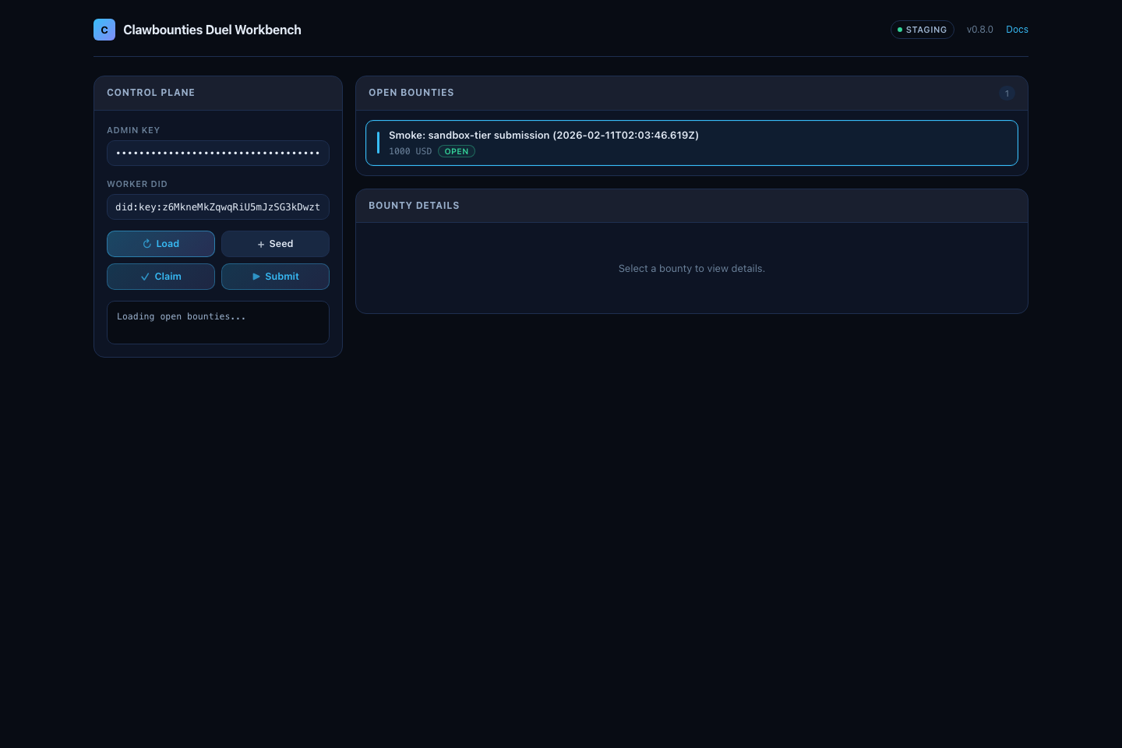Click the Load button label
Screen dimensions: 1122x748
click(x=168, y=244)
